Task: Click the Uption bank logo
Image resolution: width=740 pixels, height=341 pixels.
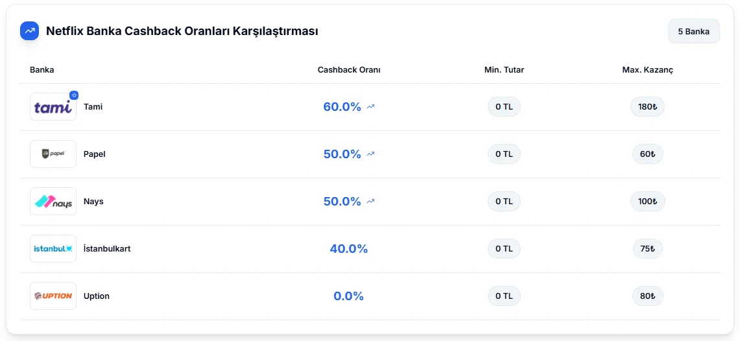Action: click(53, 296)
